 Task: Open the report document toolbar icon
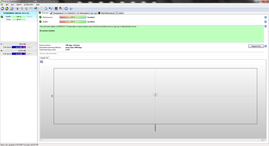pos(42,8)
